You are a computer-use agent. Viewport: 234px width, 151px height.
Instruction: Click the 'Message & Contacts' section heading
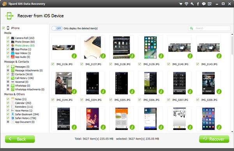pos(16,62)
